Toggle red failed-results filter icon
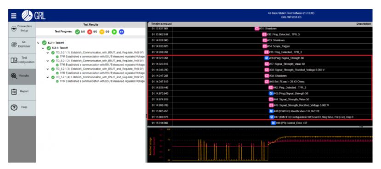 coord(90,32)
